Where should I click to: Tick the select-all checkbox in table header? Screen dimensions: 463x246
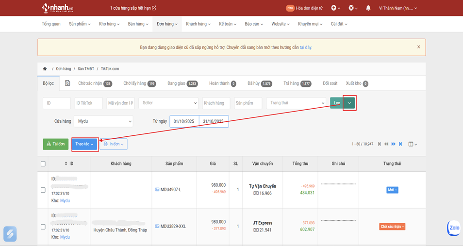point(43,164)
